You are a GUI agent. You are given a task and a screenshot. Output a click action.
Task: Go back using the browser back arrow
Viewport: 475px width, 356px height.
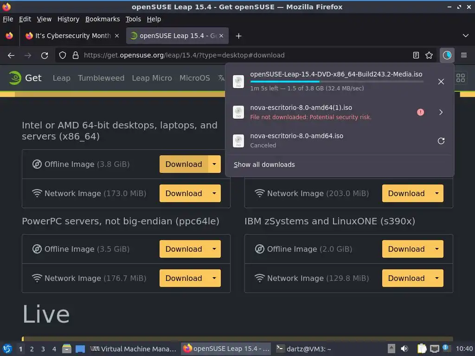click(11, 56)
